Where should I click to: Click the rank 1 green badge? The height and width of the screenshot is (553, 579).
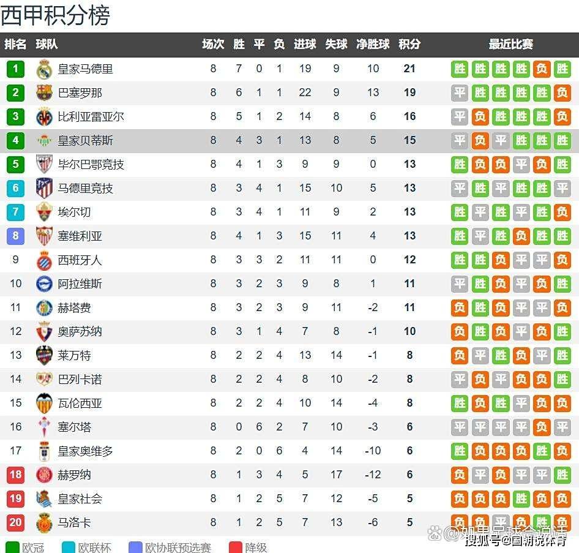(x=15, y=69)
